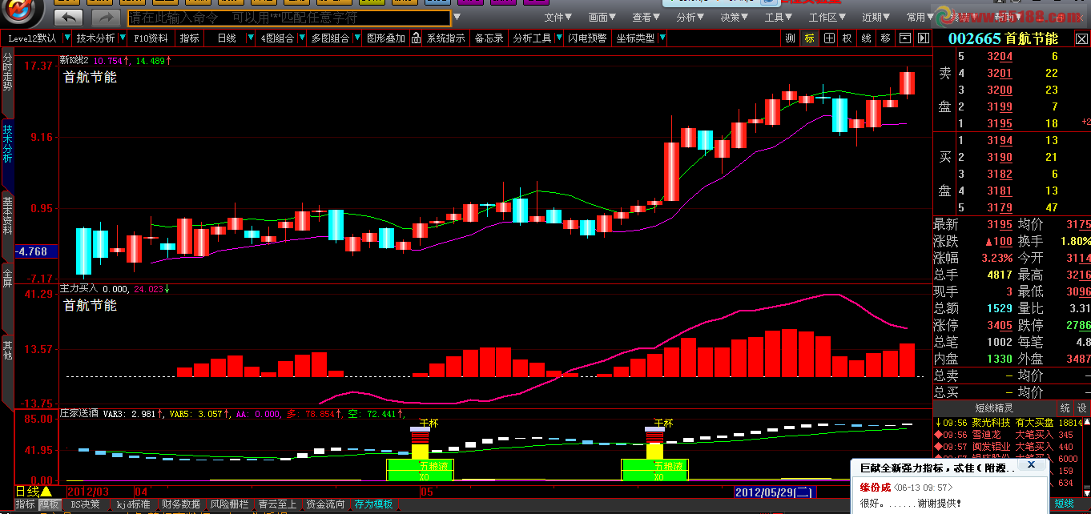This screenshot has width=1091, height=514.
Task: Click the crosshair grid icon
Action: pos(828,38)
